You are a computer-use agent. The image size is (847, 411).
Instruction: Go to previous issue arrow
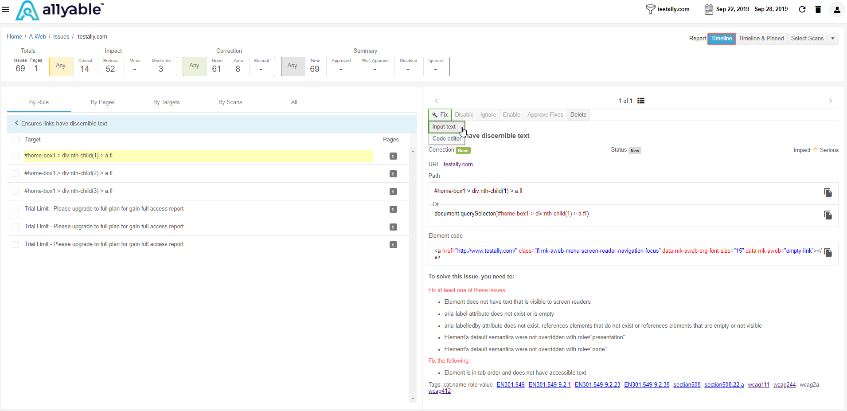click(x=437, y=101)
